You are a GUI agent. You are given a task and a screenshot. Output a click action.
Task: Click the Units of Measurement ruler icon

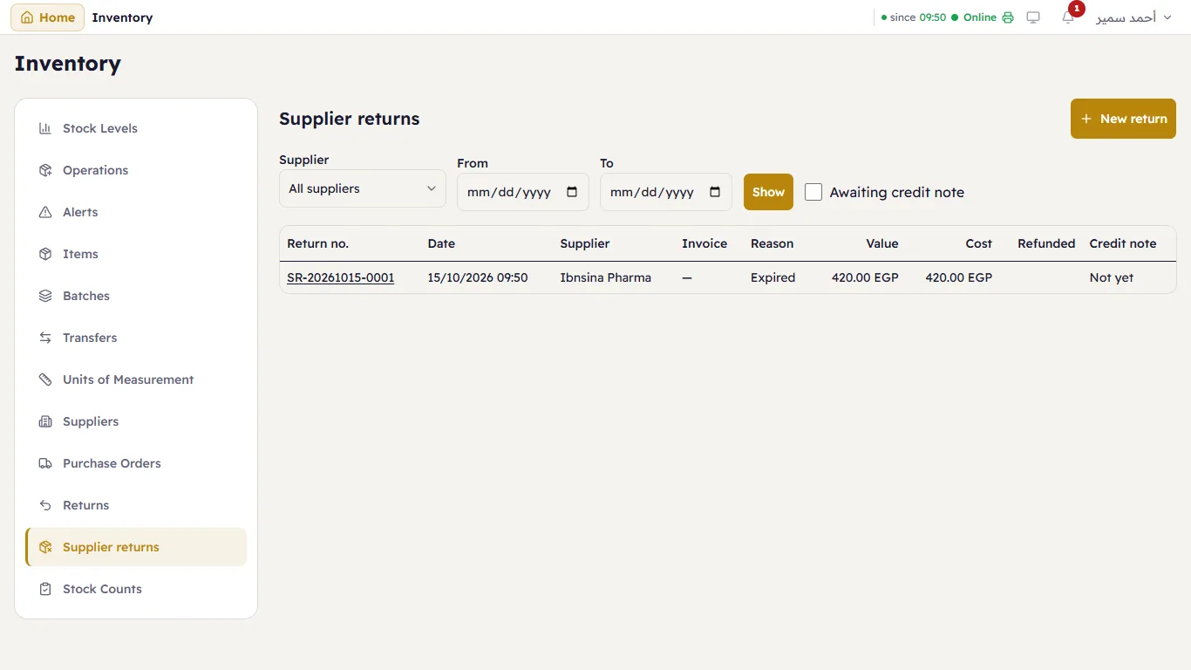(x=45, y=379)
